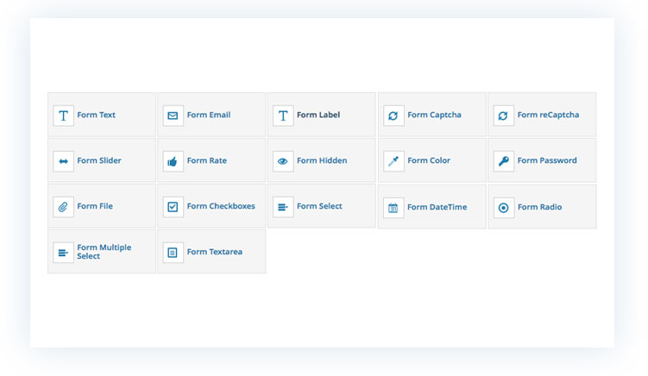
Task: Pick the Form reCaptcha label
Action: 548,115
